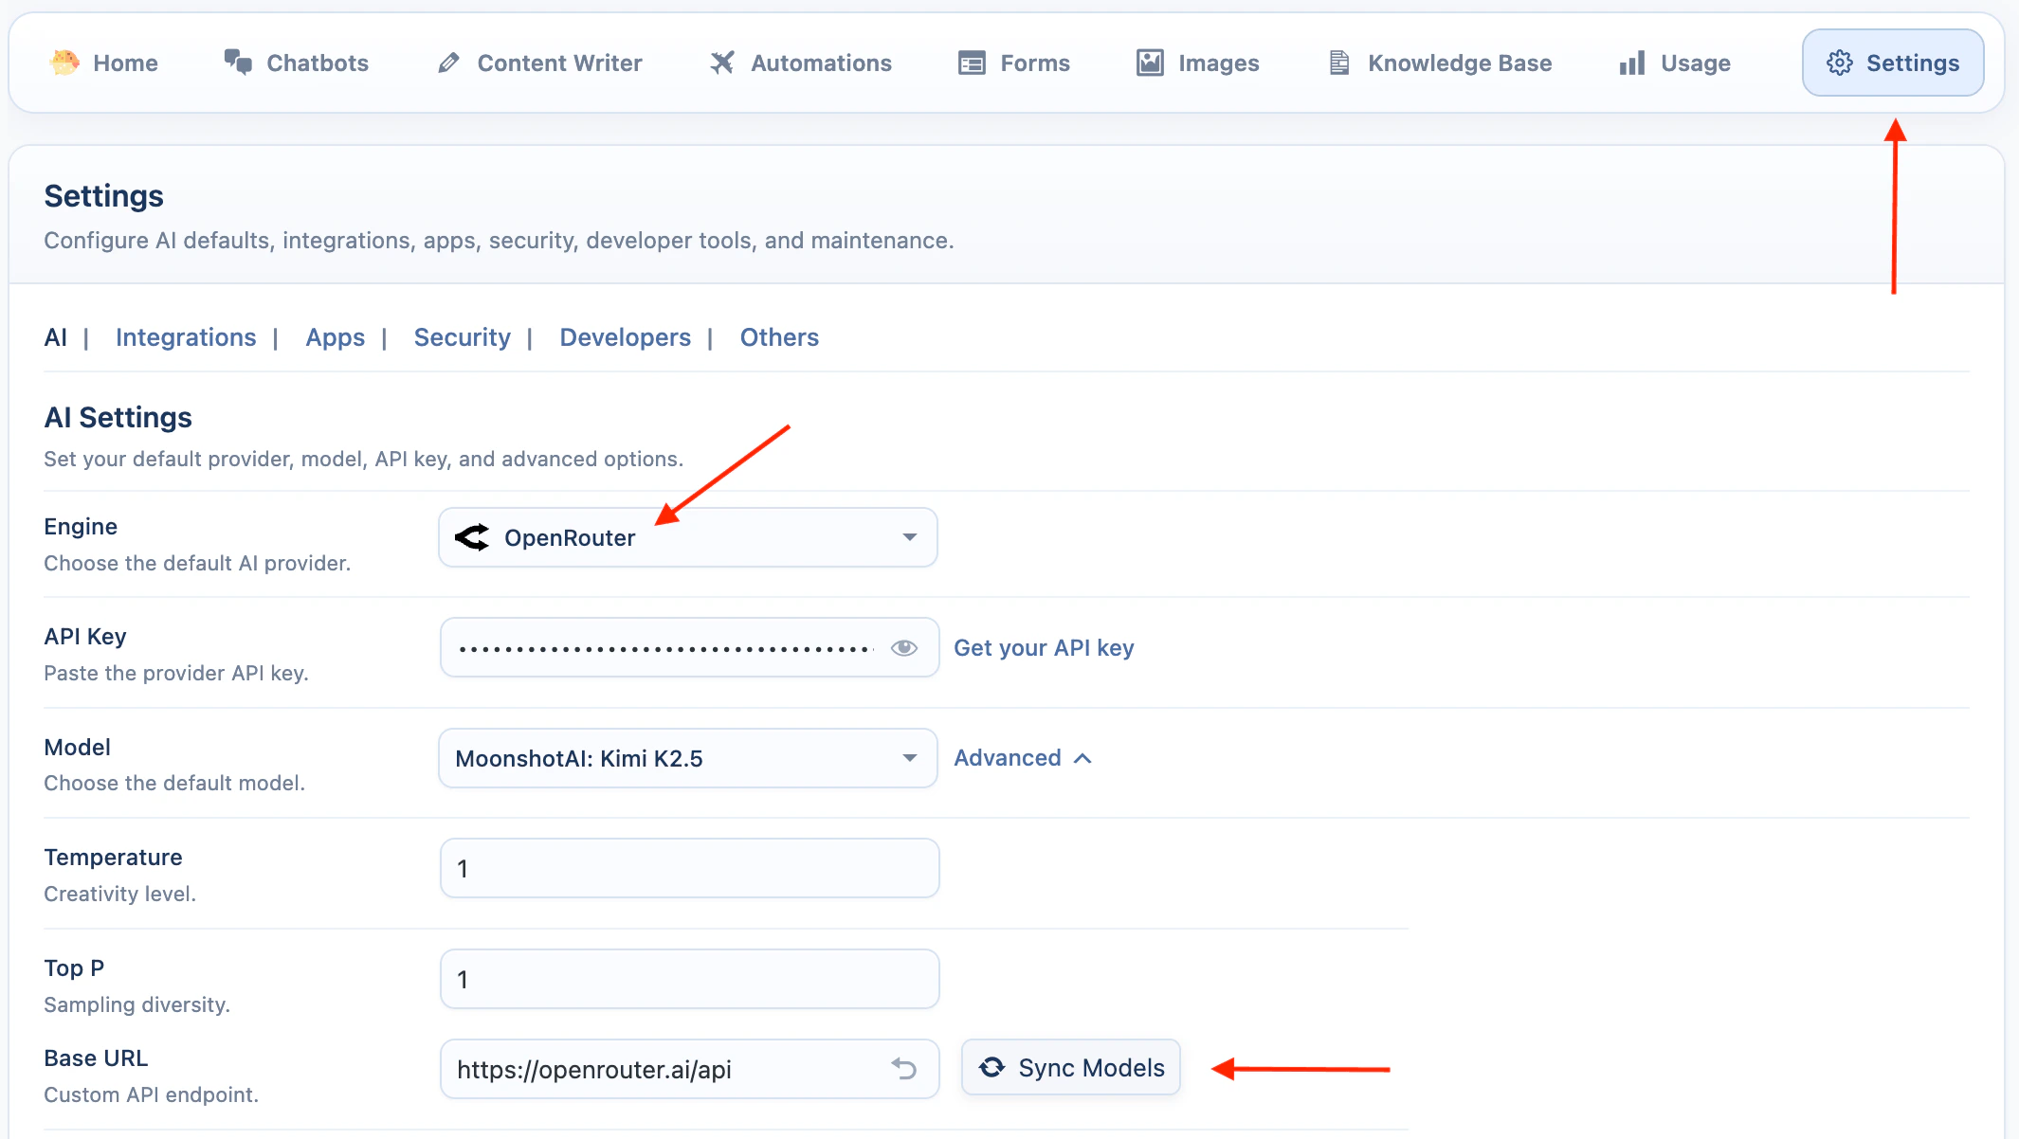This screenshot has width=2019, height=1139.
Task: Switch to the Integrations tab
Action: tap(186, 337)
